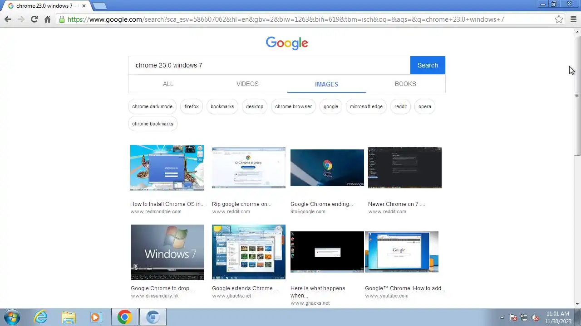Show hidden system tray icons arrow
This screenshot has height=326, width=581.
click(502, 317)
